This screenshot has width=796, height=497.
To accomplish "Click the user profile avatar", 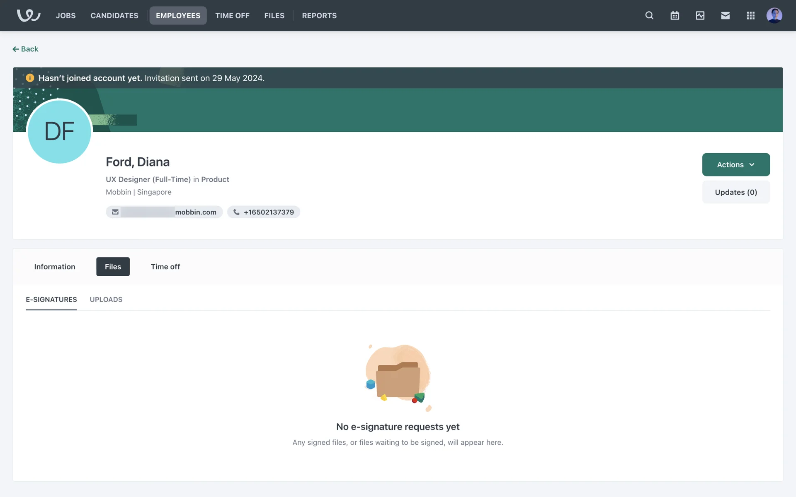I will [774, 15].
